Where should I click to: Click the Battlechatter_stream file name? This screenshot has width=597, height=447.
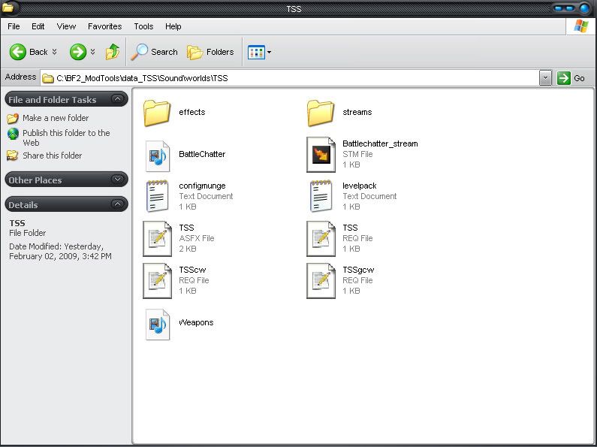point(380,143)
